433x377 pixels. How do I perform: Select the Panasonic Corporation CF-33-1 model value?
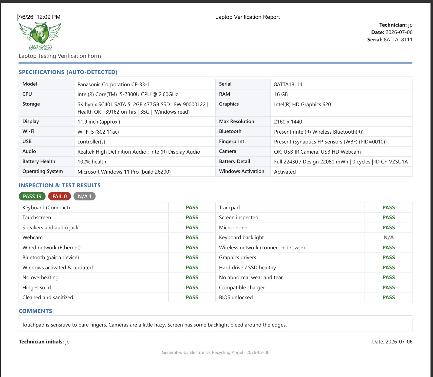pos(114,84)
